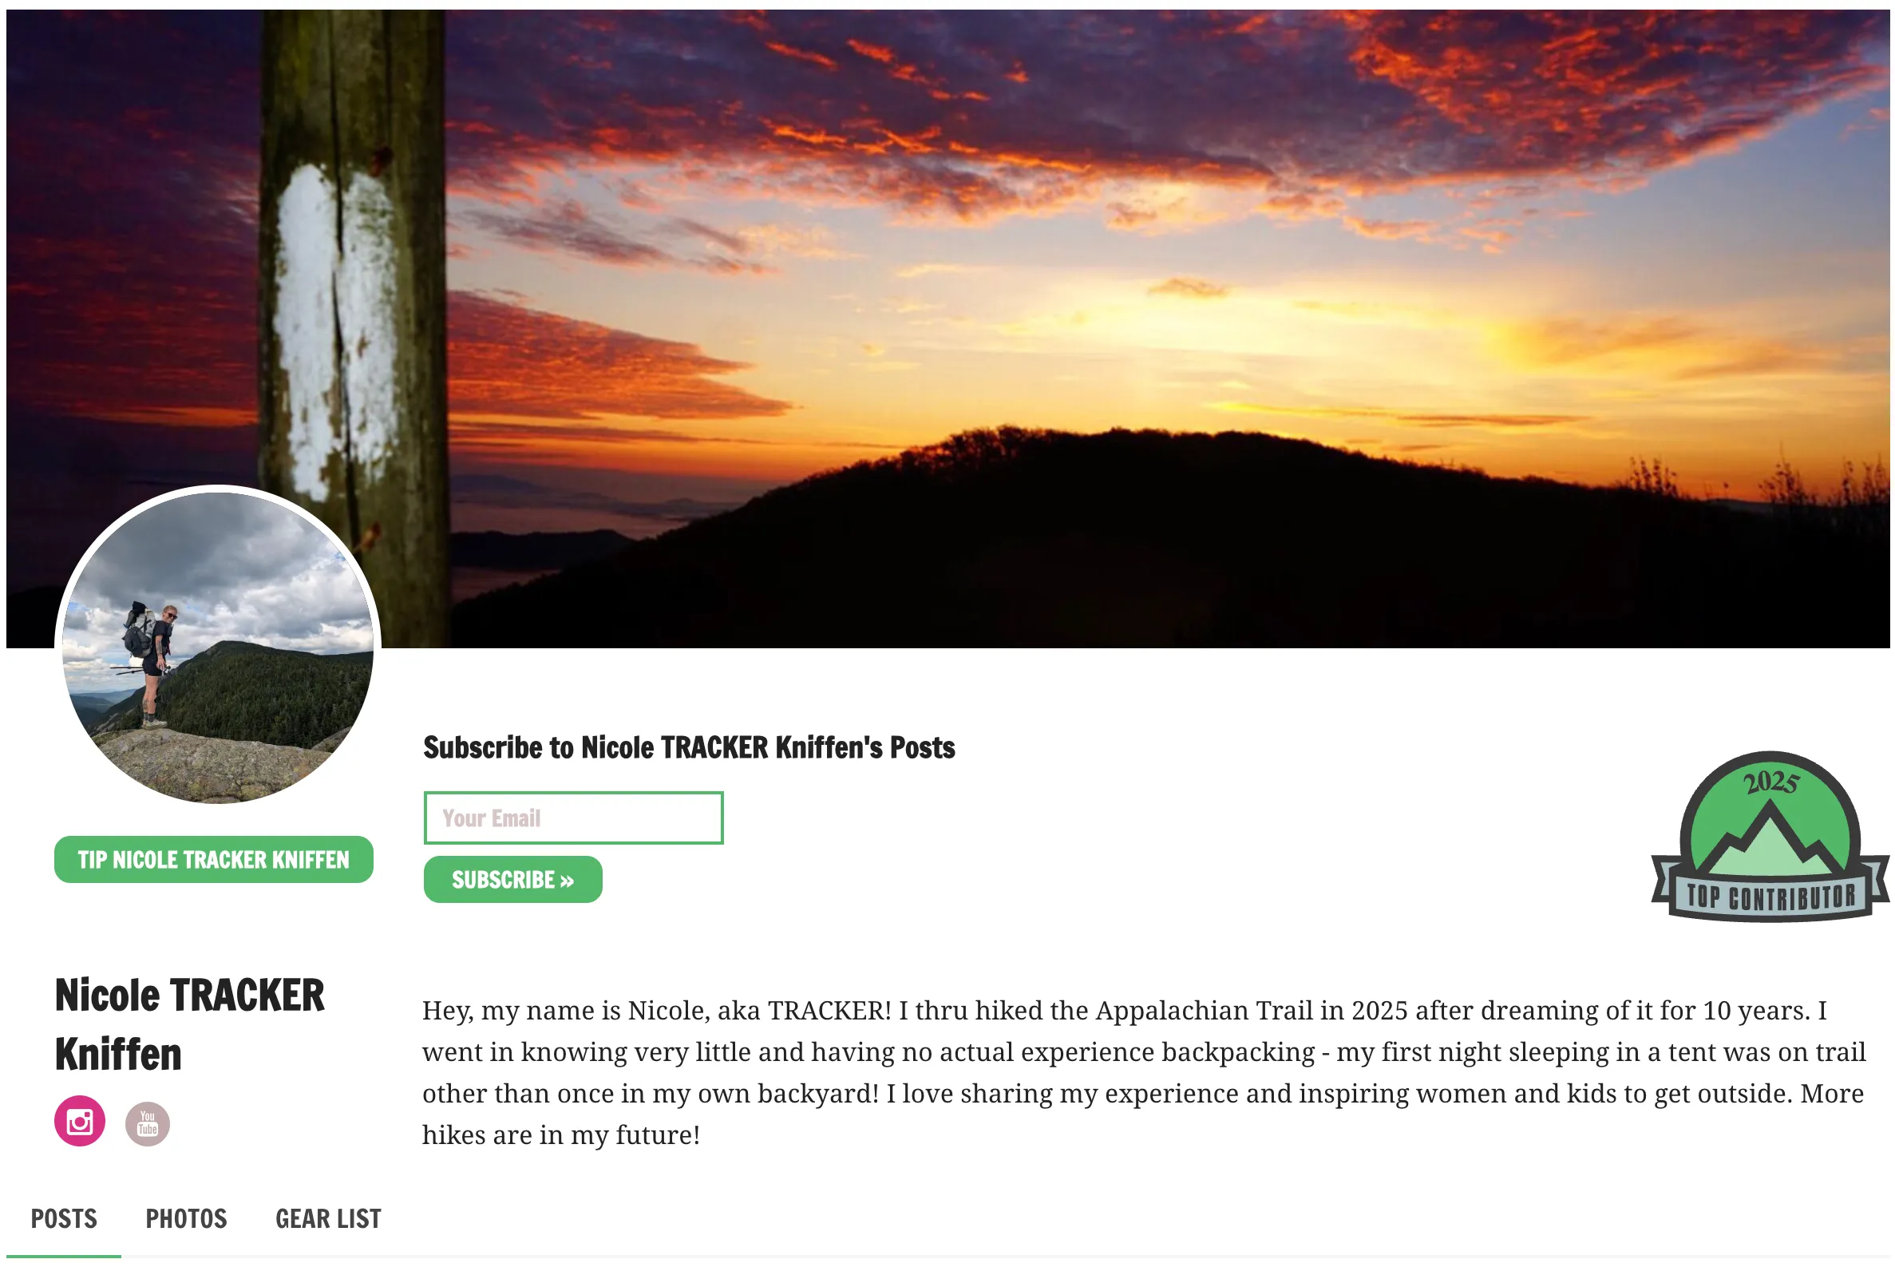
Task: Click the glowing sun in the cover photo
Action: pyautogui.click(x=1524, y=349)
